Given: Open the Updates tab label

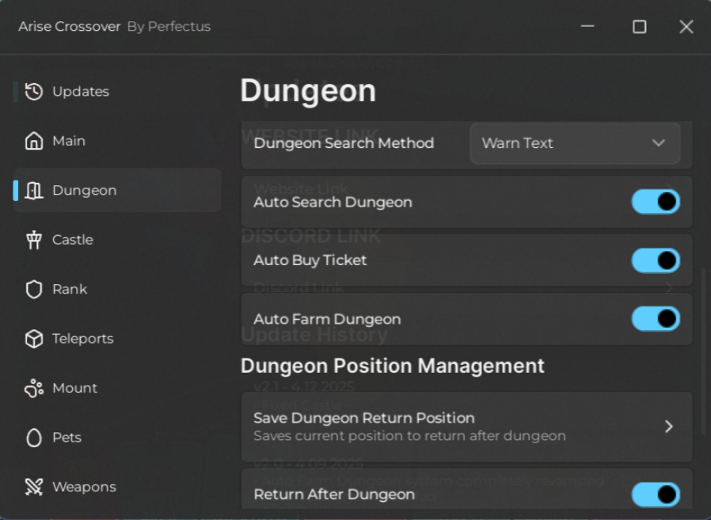Looking at the screenshot, I should click(x=81, y=92).
